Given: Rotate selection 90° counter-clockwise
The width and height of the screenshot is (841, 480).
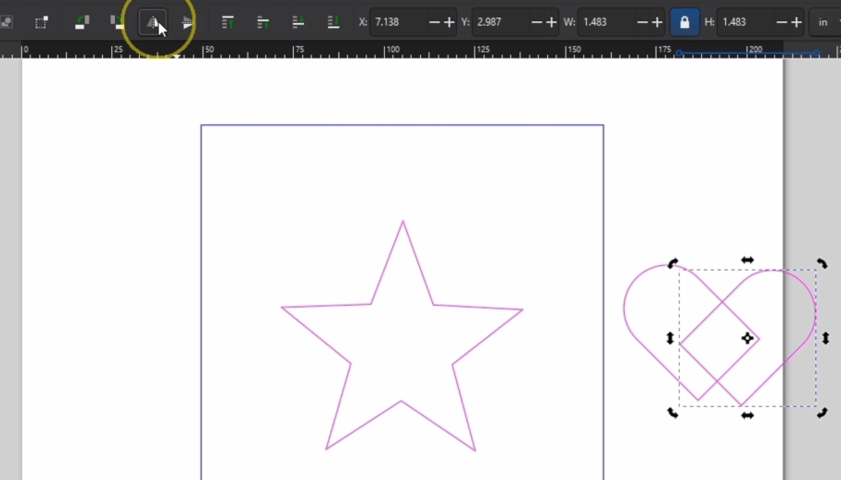Looking at the screenshot, I should (x=82, y=21).
